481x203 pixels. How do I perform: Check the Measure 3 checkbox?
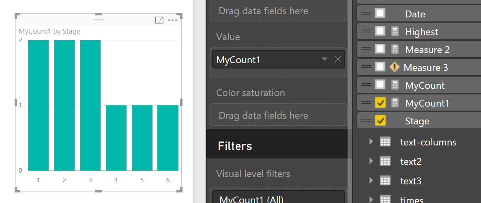pos(380,67)
